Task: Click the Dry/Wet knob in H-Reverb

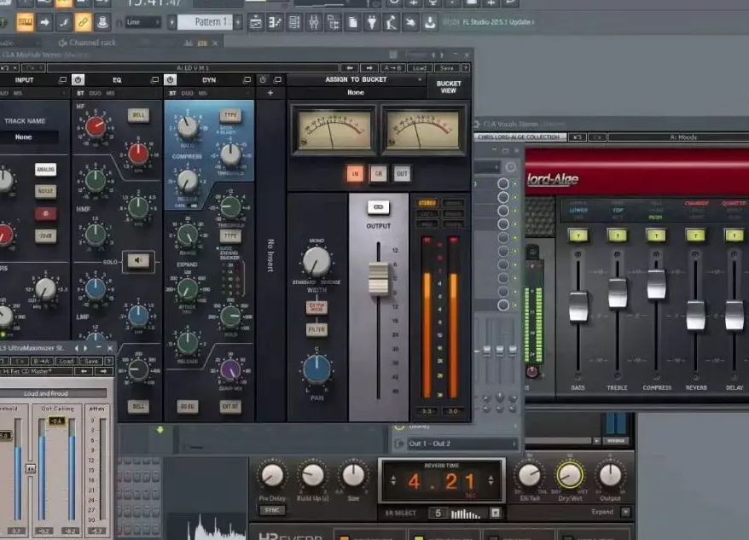Action: 569,475
